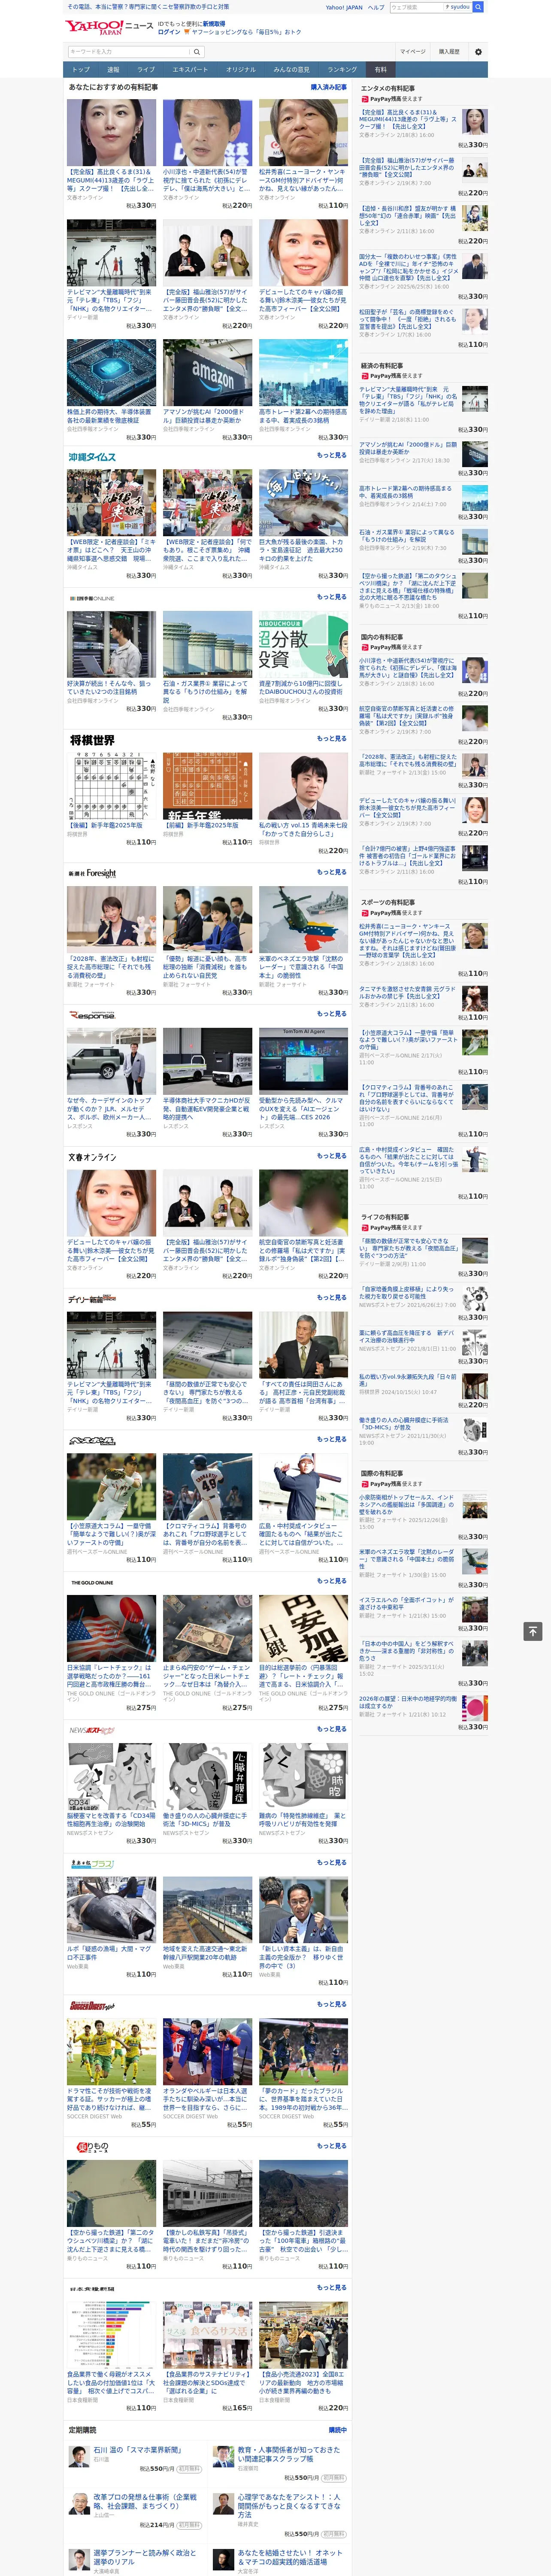Switch to the 速報 tab
The height and width of the screenshot is (2576, 551).
click(113, 70)
